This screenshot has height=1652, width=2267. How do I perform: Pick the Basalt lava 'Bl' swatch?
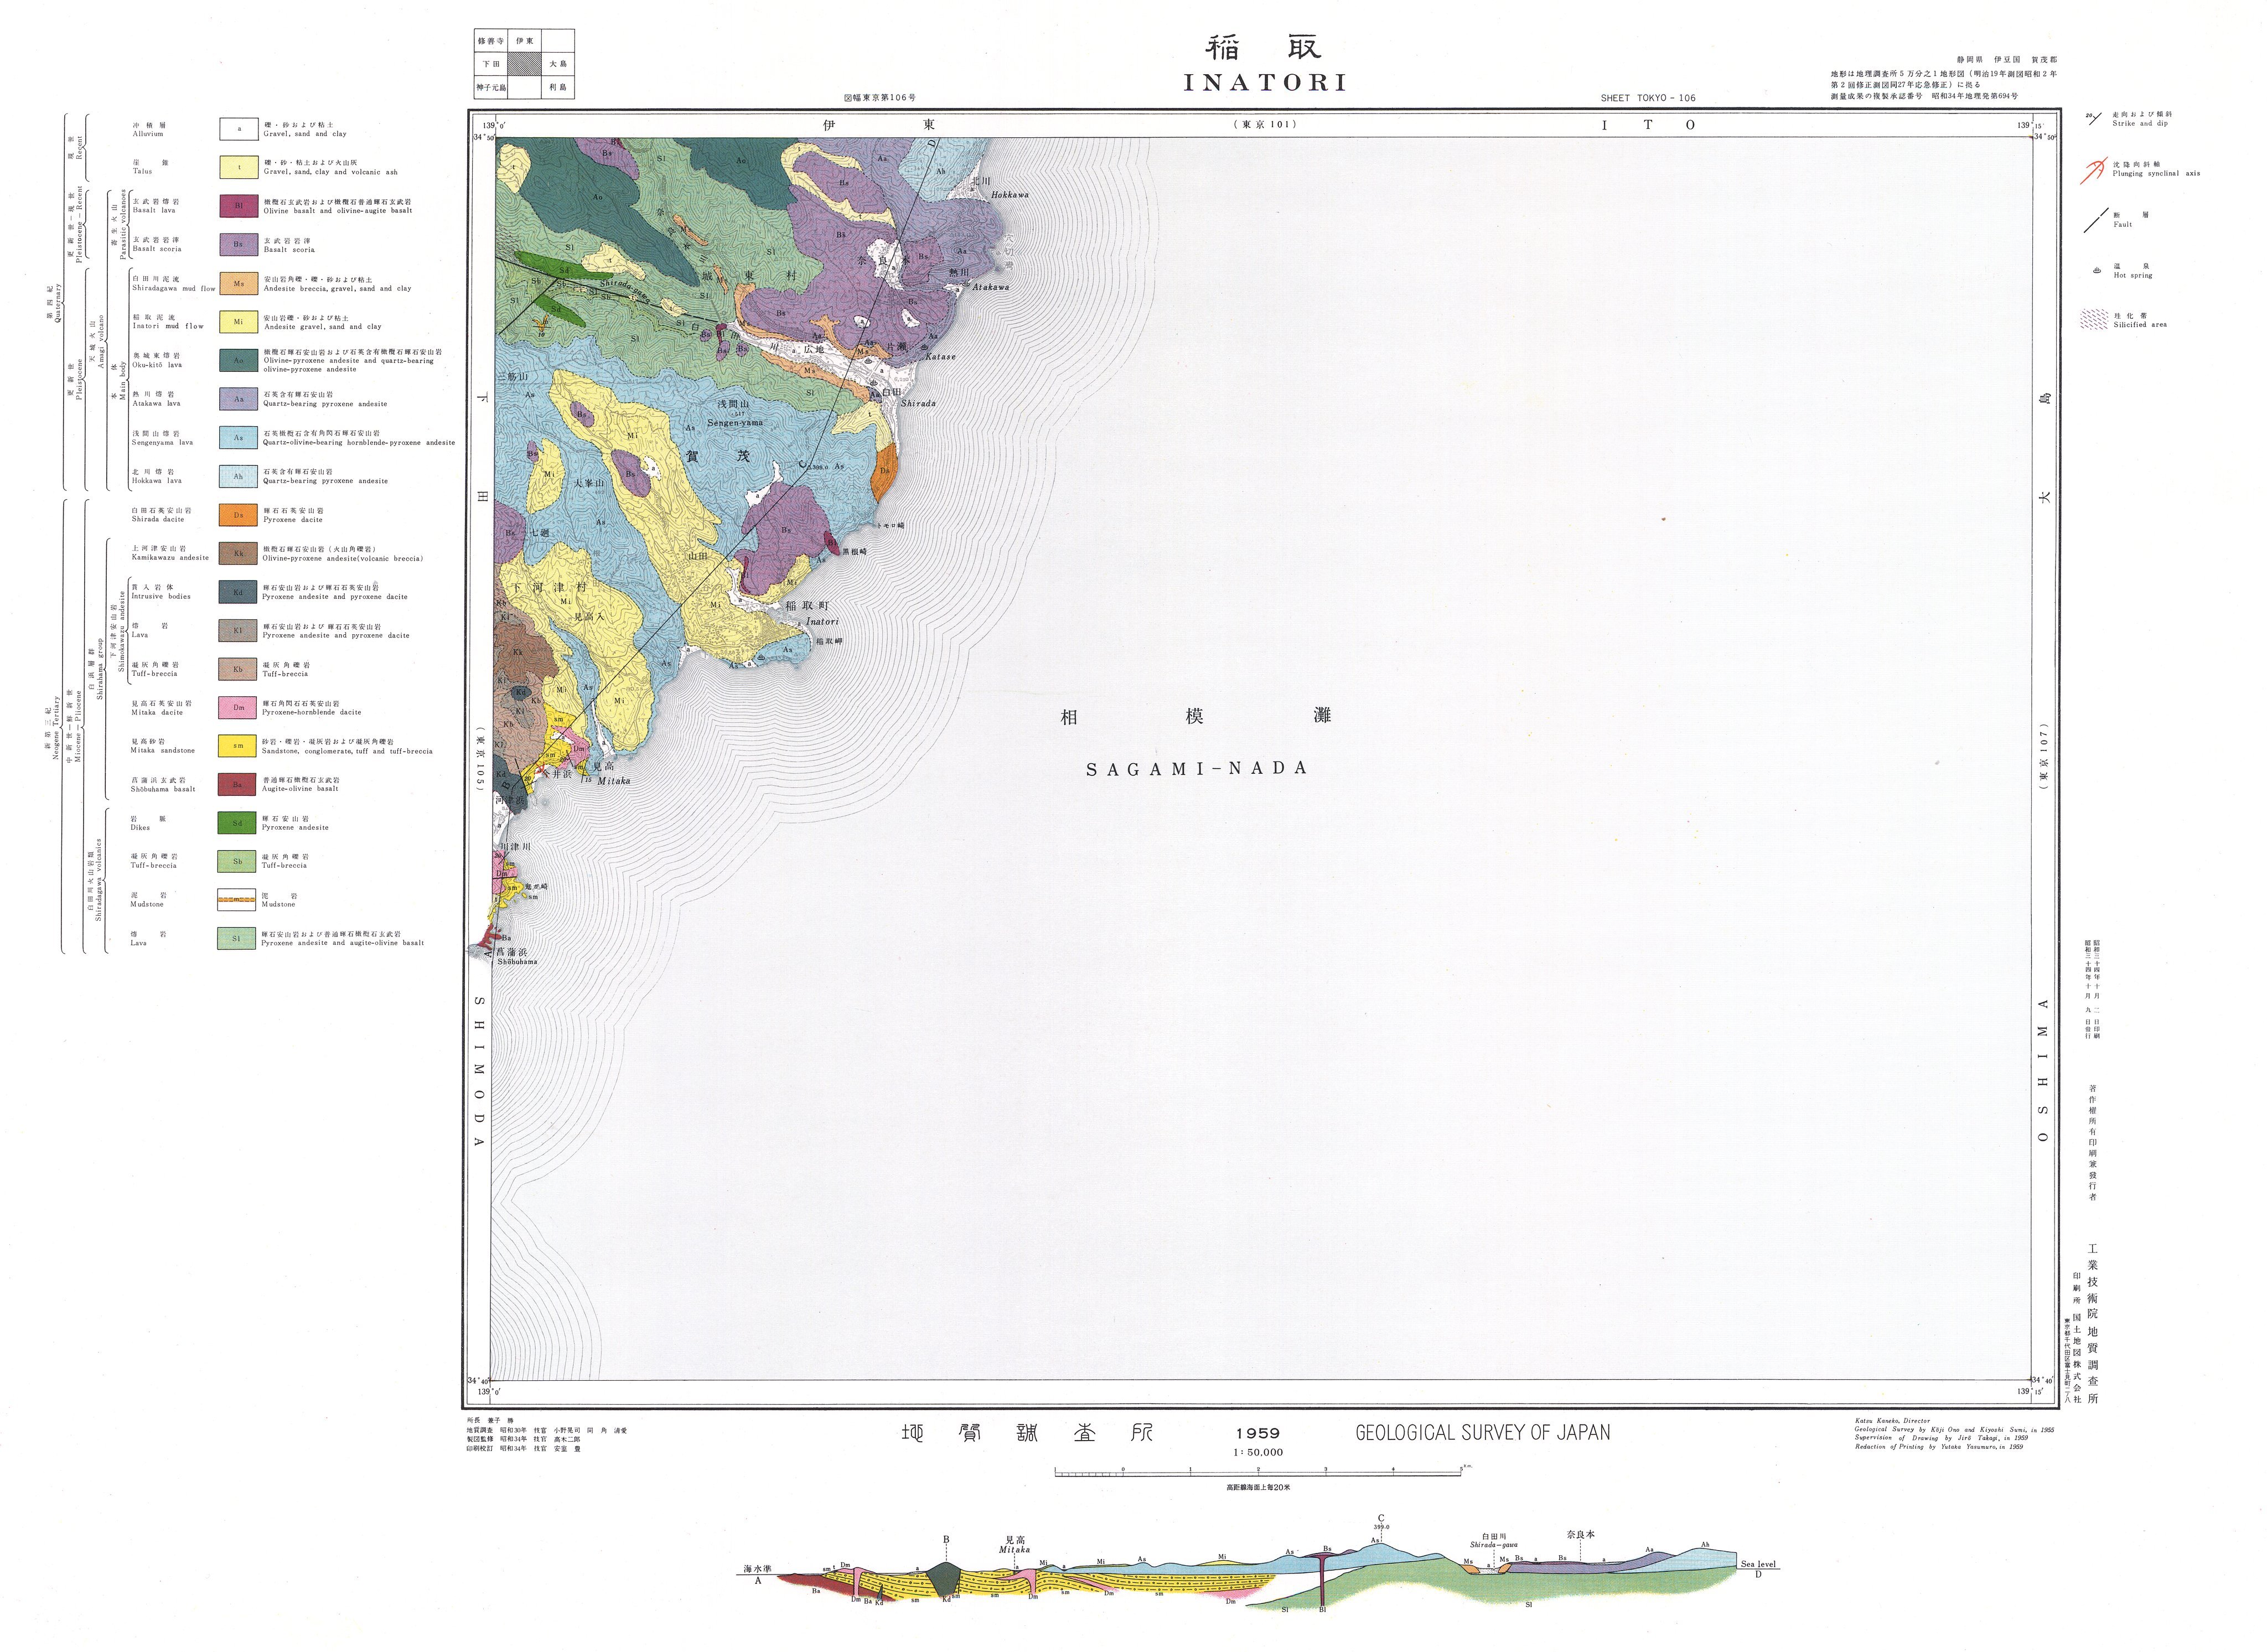click(238, 206)
